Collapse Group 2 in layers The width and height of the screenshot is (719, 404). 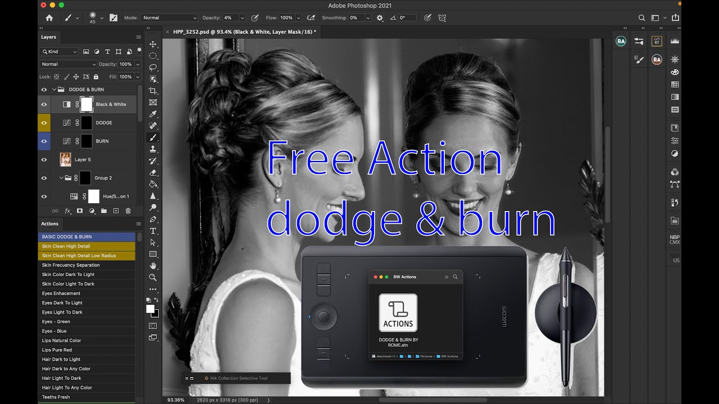[x=61, y=178]
